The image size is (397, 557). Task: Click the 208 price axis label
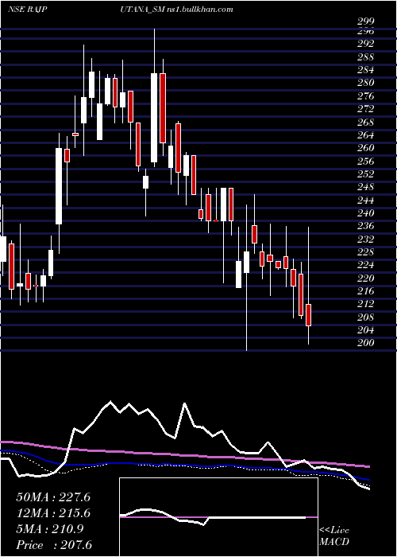[366, 317]
